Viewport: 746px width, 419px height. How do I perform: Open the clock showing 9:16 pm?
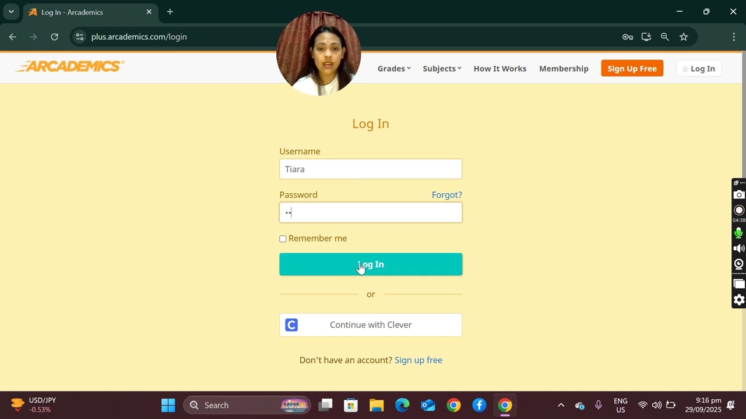click(x=703, y=405)
